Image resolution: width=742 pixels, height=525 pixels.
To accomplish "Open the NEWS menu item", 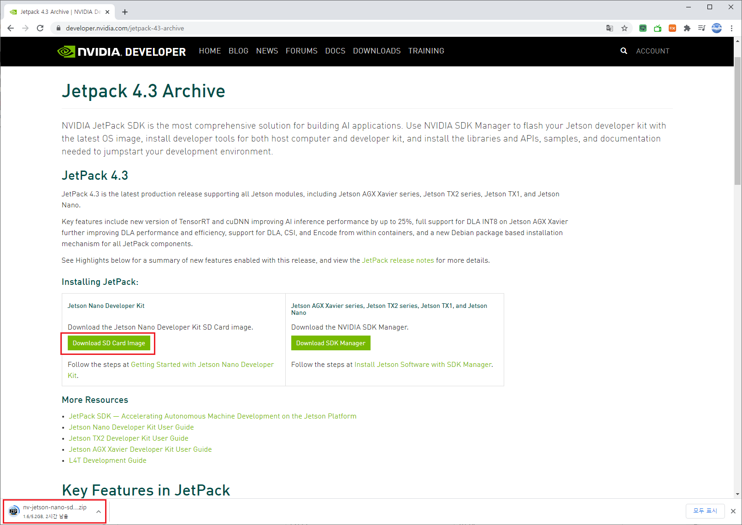I will pos(267,51).
